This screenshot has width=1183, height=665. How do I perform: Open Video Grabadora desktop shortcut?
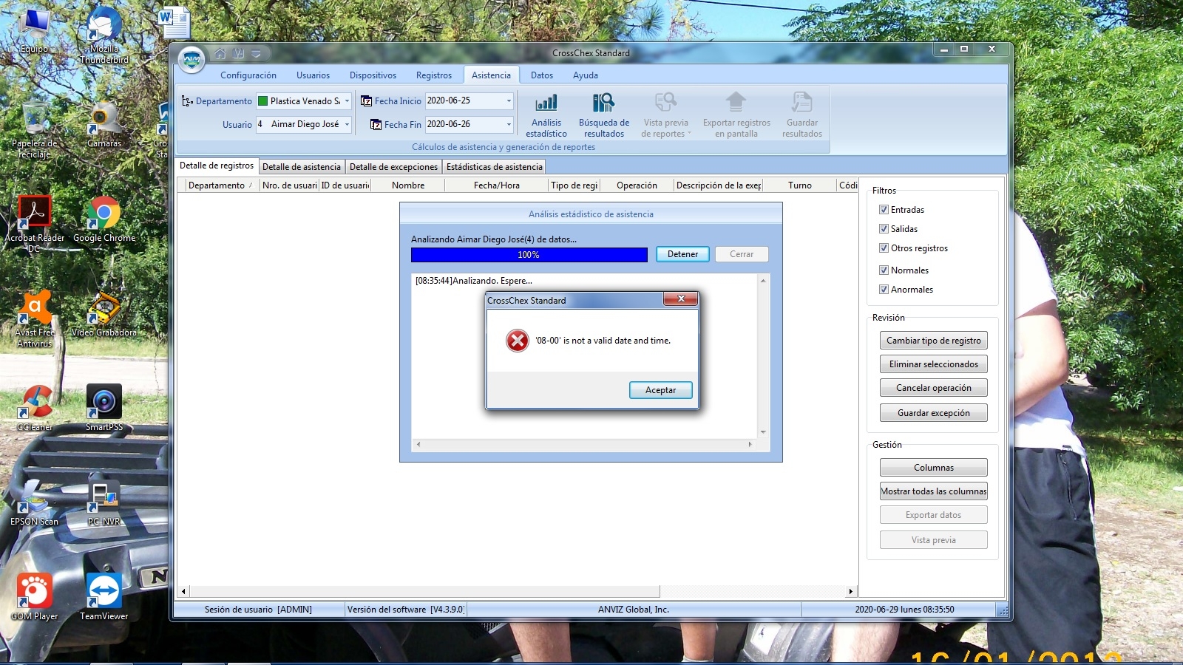[104, 313]
